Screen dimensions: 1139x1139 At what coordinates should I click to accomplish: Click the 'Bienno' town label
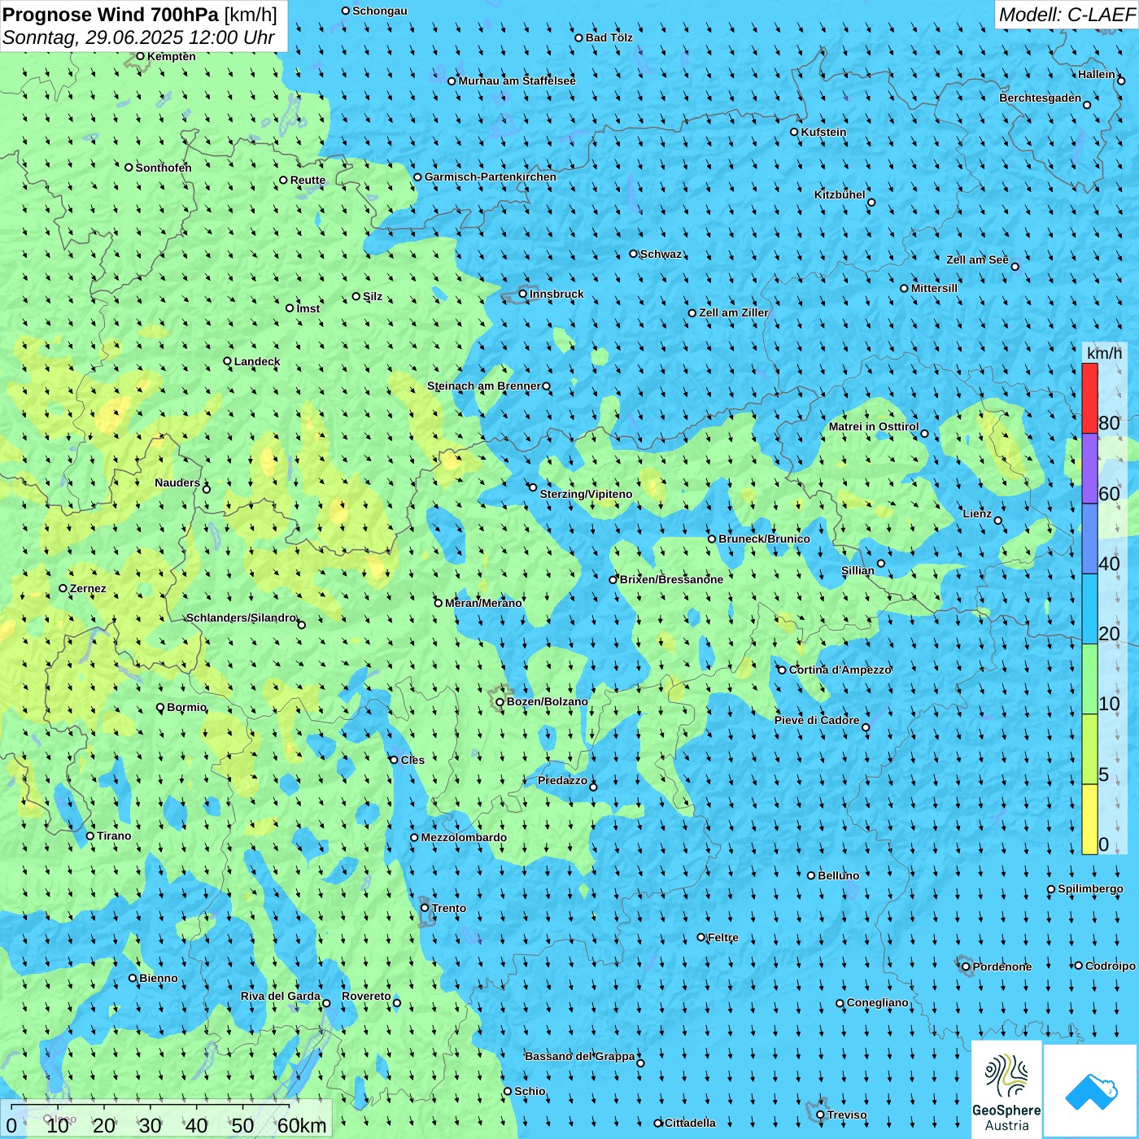159,978
